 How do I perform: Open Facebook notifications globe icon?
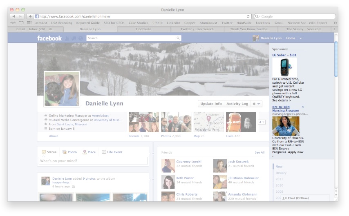pyautogui.click(x=81, y=38)
